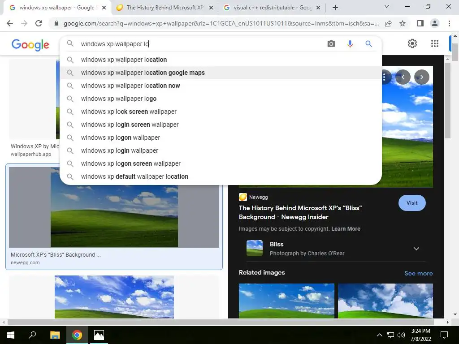Switch to windows xp wallpaper tab
Image resolution: width=459 pixels, height=344 pixels.
[x=56, y=8]
